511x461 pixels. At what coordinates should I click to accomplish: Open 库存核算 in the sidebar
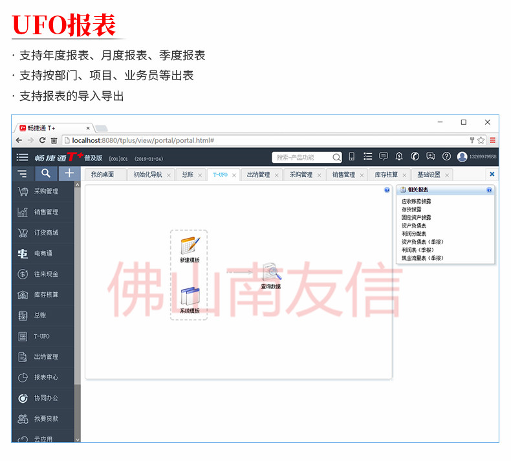click(x=43, y=295)
